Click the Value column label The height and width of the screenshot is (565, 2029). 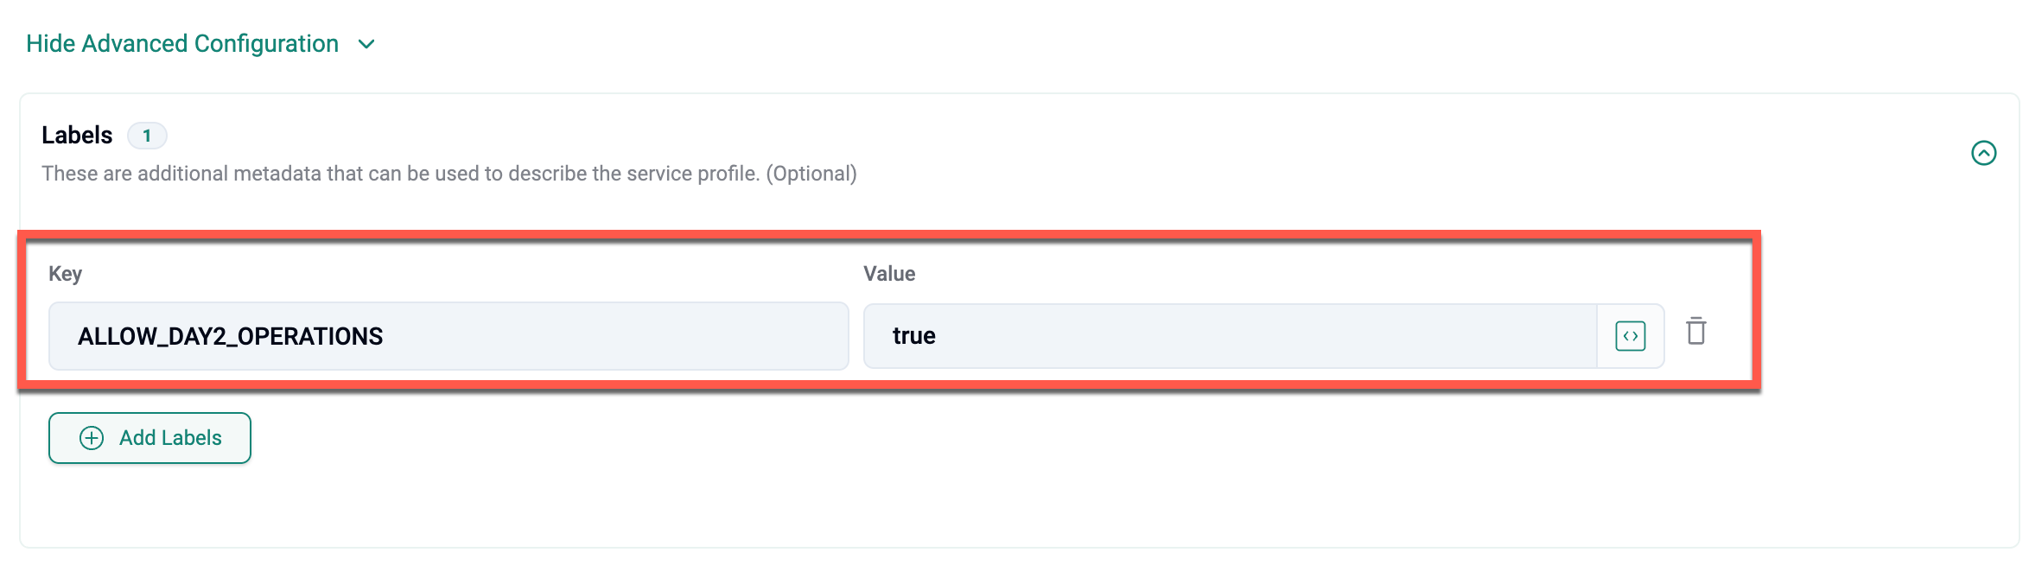tap(889, 274)
